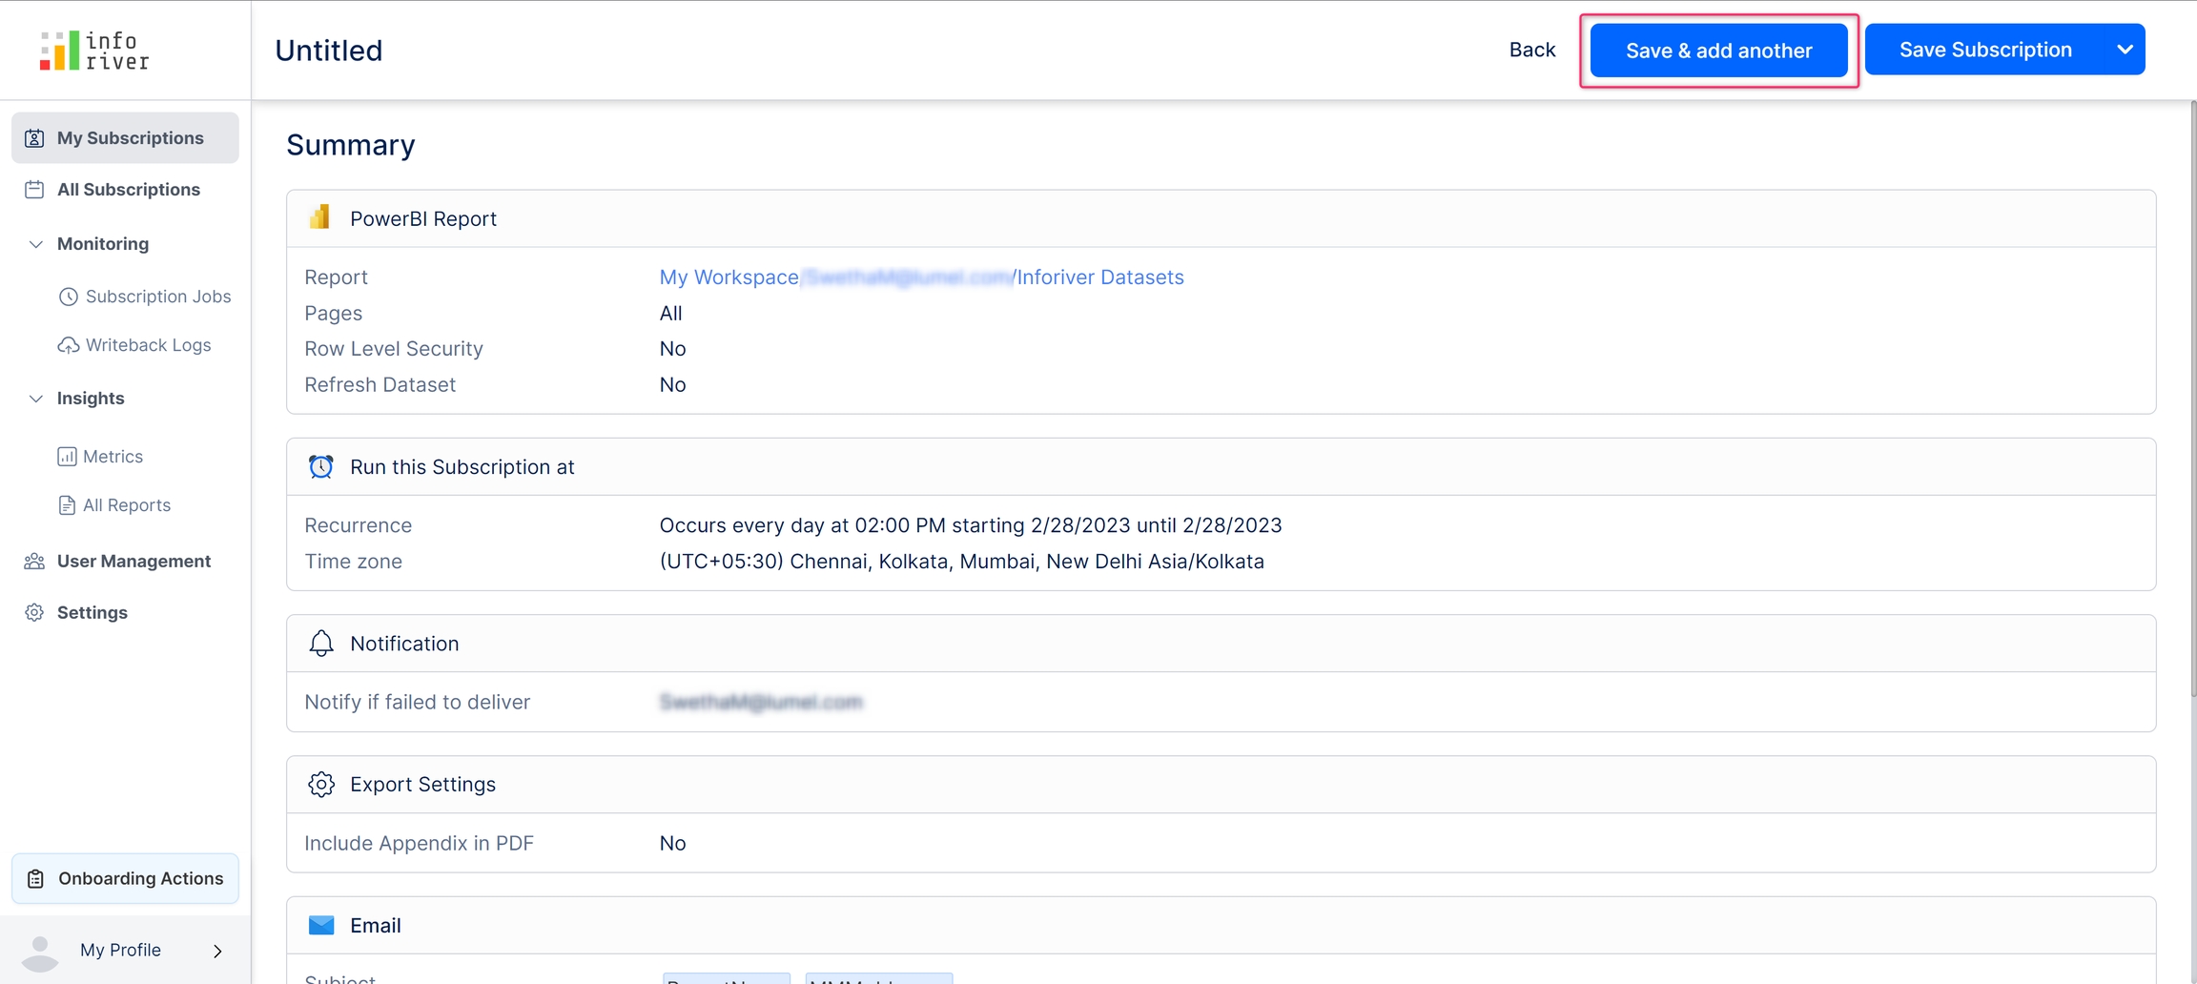Screen dimensions: 2197x984
Task: Open Subscription Jobs page
Action: [x=157, y=297]
